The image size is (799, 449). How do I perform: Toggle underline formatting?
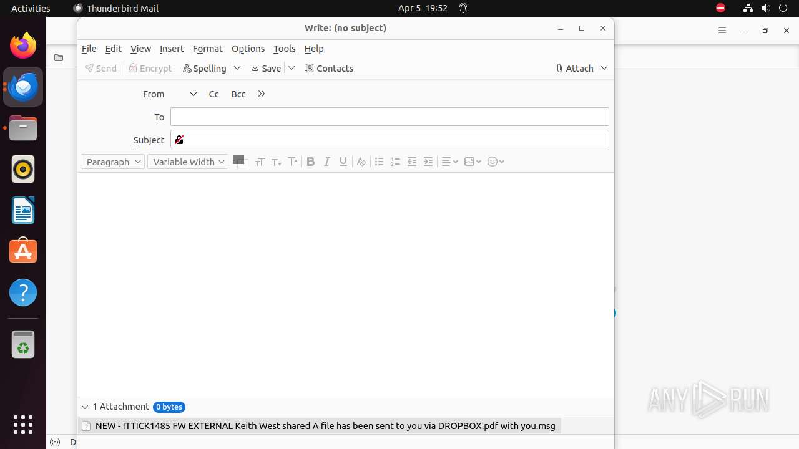tap(343, 162)
